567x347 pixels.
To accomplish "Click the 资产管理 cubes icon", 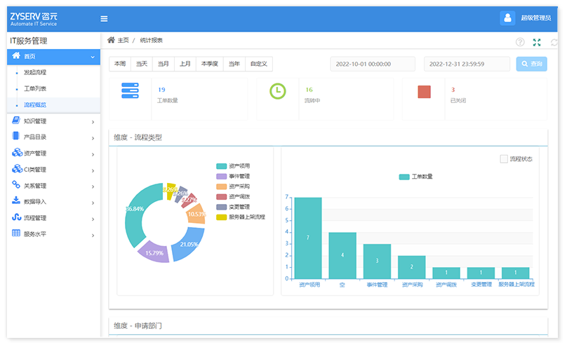I will point(17,153).
